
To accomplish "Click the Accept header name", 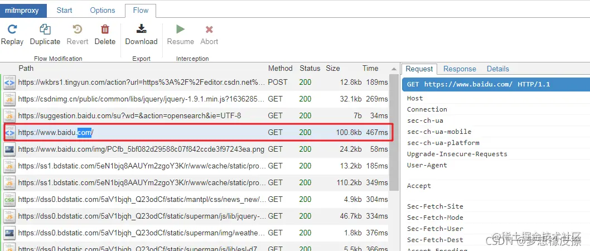I will click(x=419, y=186).
